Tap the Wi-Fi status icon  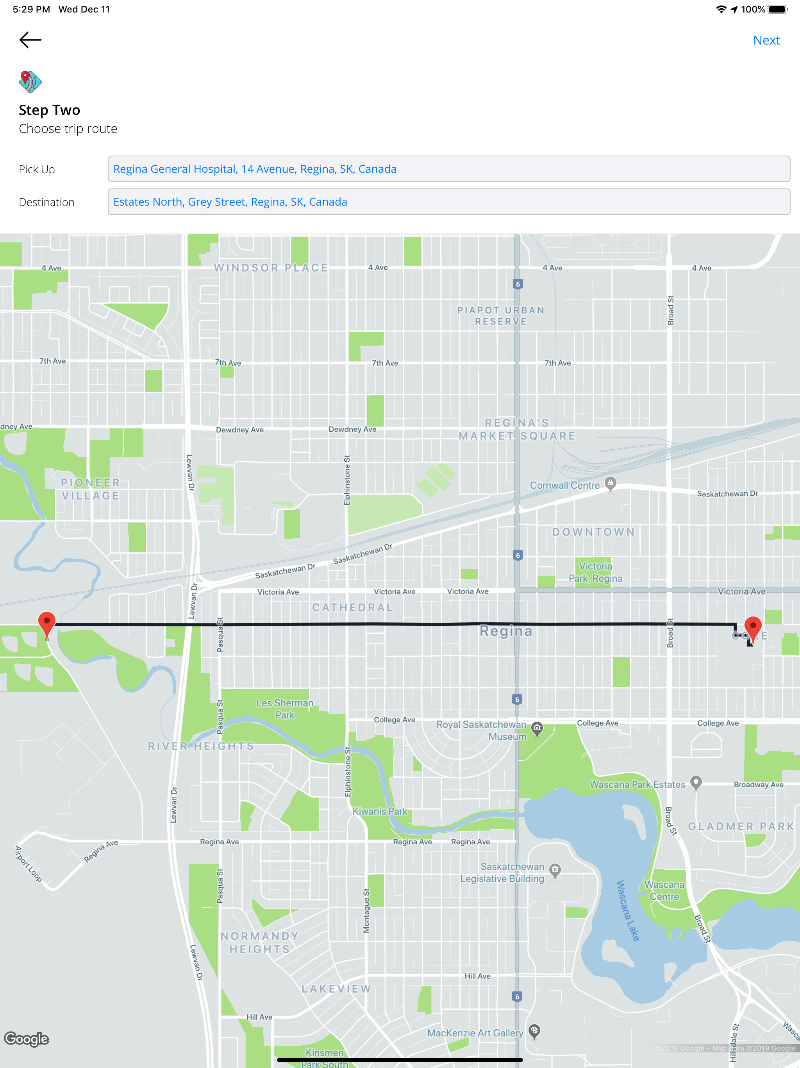coord(721,9)
